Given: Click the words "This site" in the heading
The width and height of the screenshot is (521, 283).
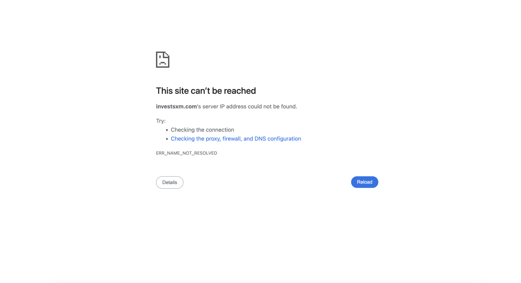Looking at the screenshot, I should pos(172,91).
